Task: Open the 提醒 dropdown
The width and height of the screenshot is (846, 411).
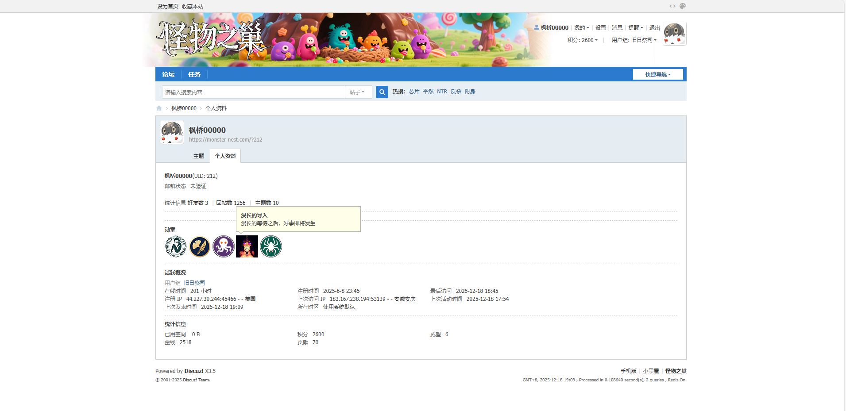Action: click(x=636, y=28)
